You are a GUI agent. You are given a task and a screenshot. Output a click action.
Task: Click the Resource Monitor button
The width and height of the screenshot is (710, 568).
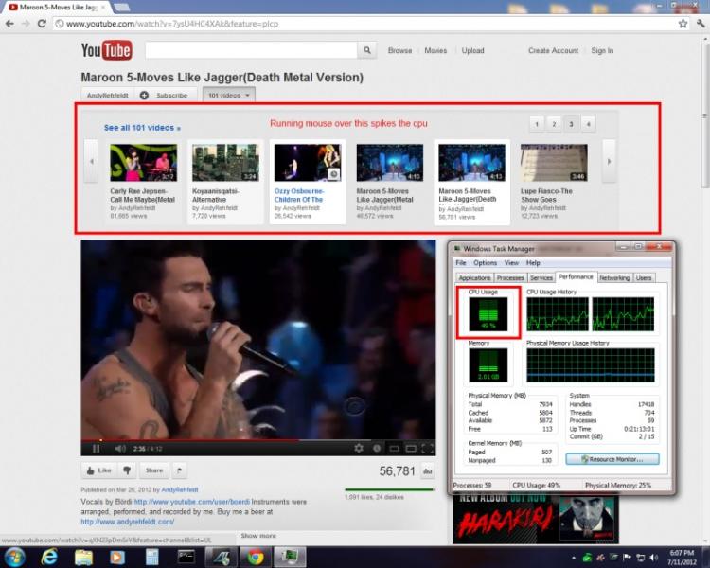[x=611, y=459]
